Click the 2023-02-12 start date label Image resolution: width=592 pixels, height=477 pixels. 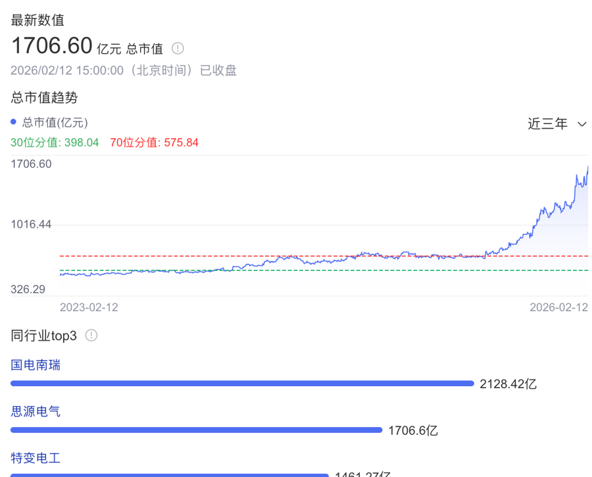[89, 307]
